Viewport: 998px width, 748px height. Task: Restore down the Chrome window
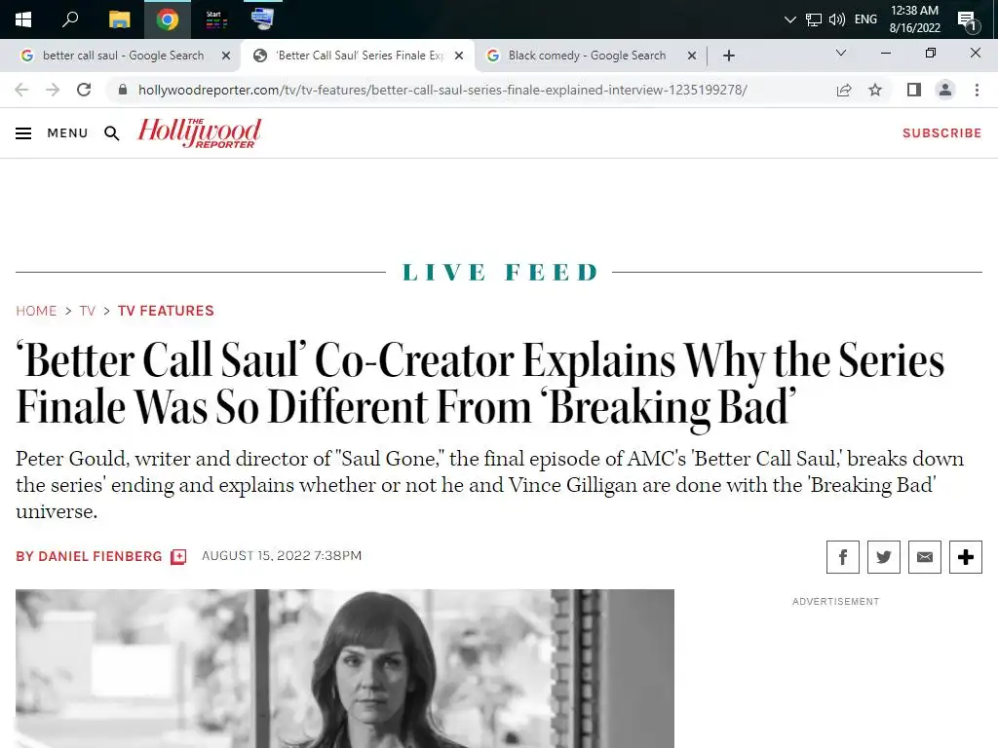[x=931, y=53]
